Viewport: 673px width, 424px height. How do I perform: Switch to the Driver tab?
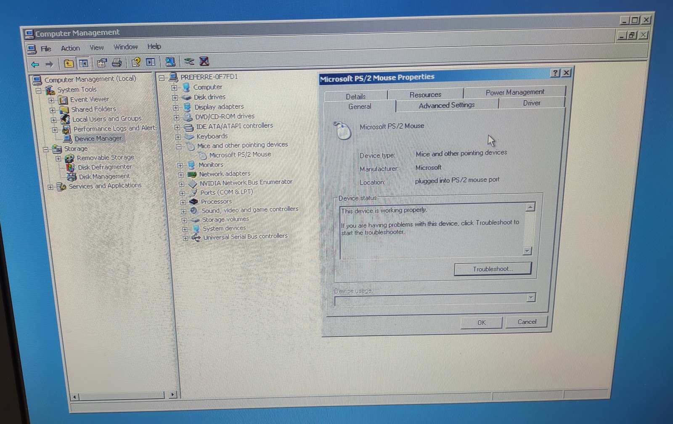pyautogui.click(x=532, y=103)
